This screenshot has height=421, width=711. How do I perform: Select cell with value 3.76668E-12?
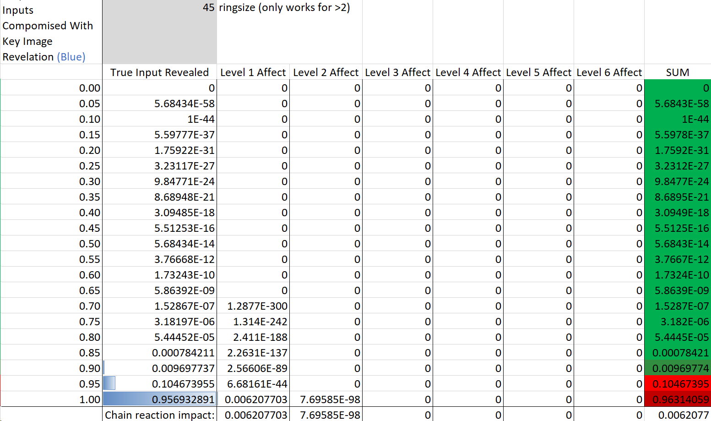pos(159,259)
